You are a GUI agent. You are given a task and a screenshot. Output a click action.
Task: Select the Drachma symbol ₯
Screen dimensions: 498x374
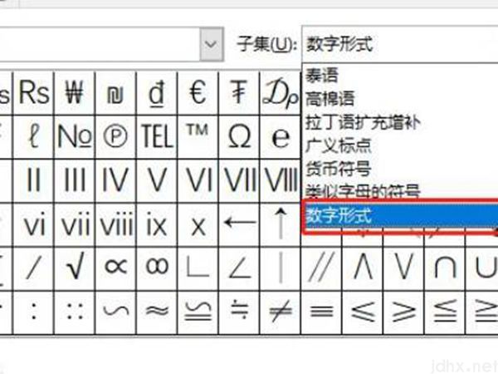coord(281,93)
